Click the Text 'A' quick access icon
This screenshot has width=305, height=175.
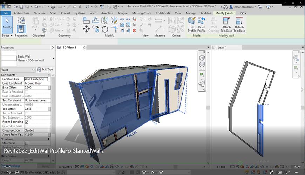(x=80, y=7)
